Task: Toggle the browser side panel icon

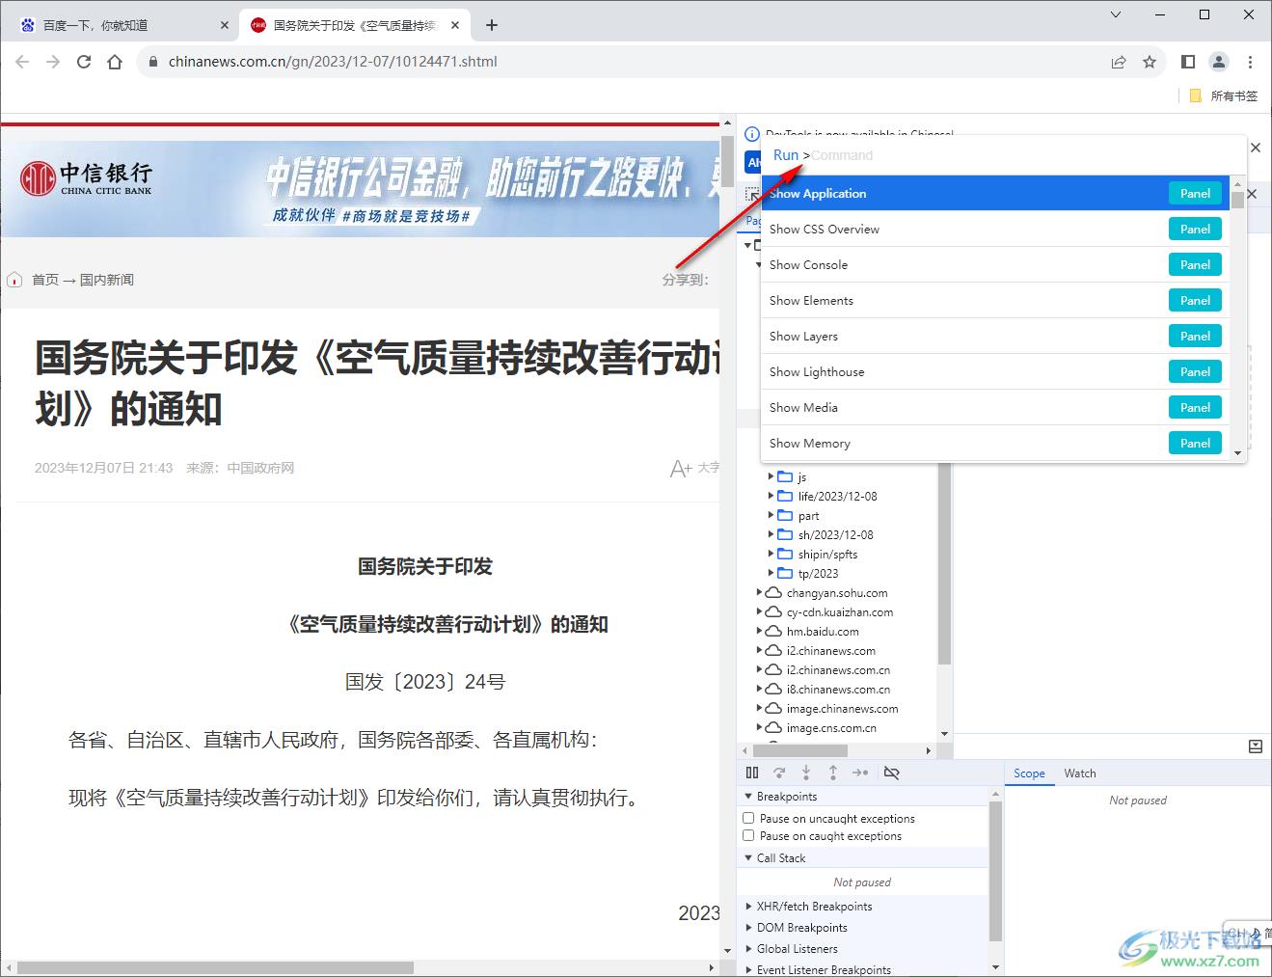Action: tap(1188, 62)
